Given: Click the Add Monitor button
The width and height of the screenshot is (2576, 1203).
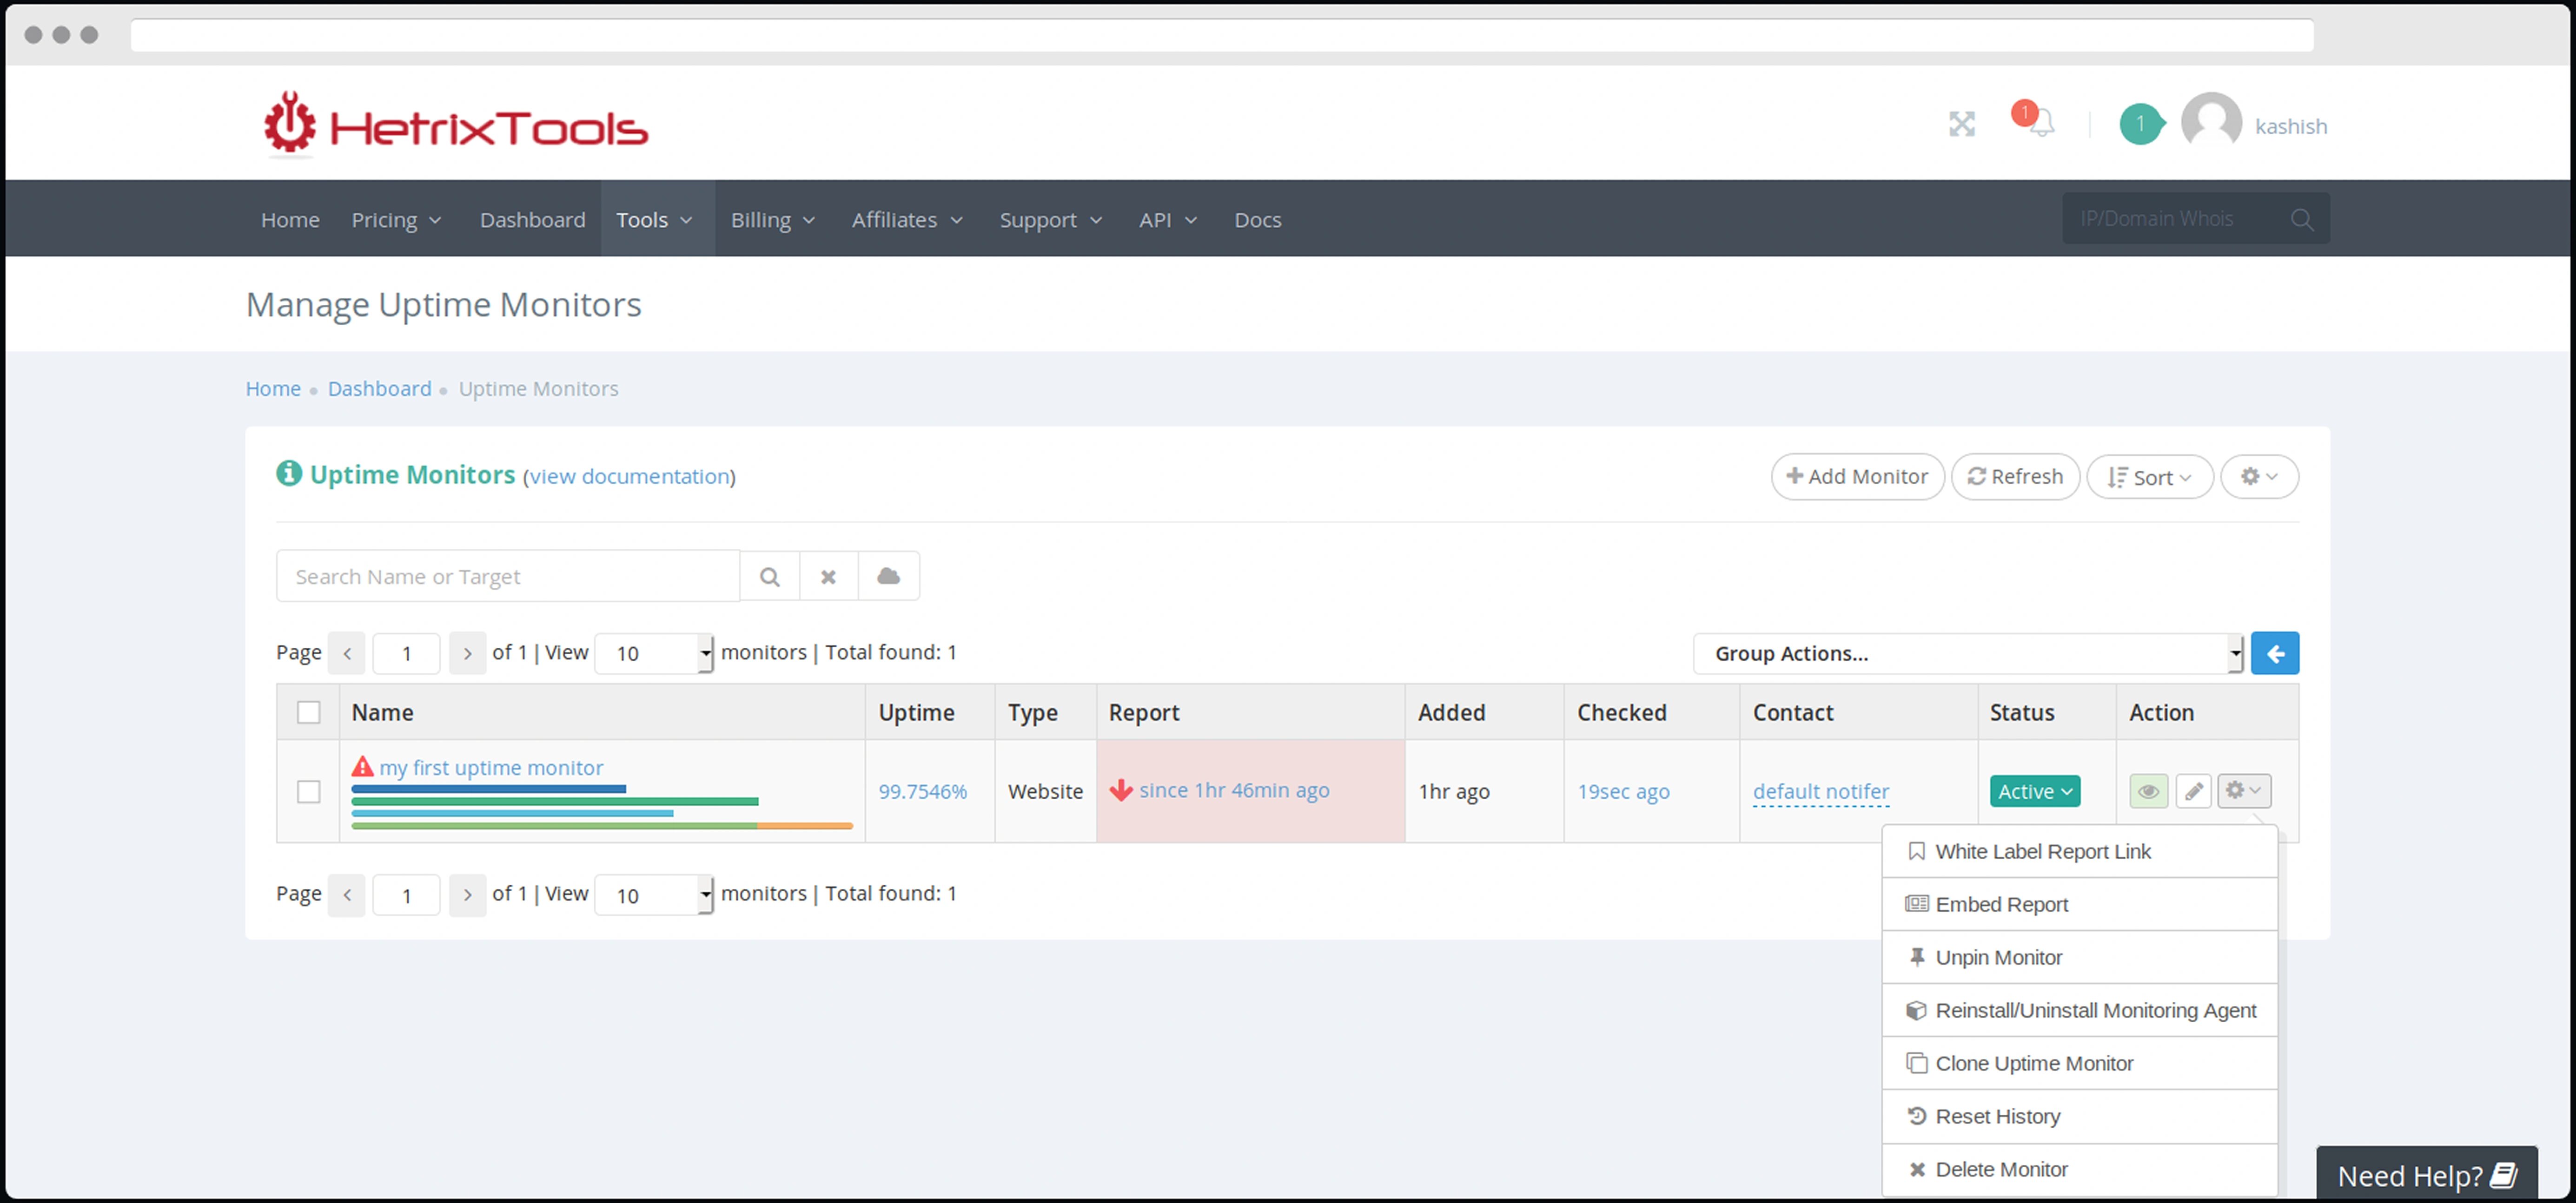Looking at the screenshot, I should tap(1857, 477).
